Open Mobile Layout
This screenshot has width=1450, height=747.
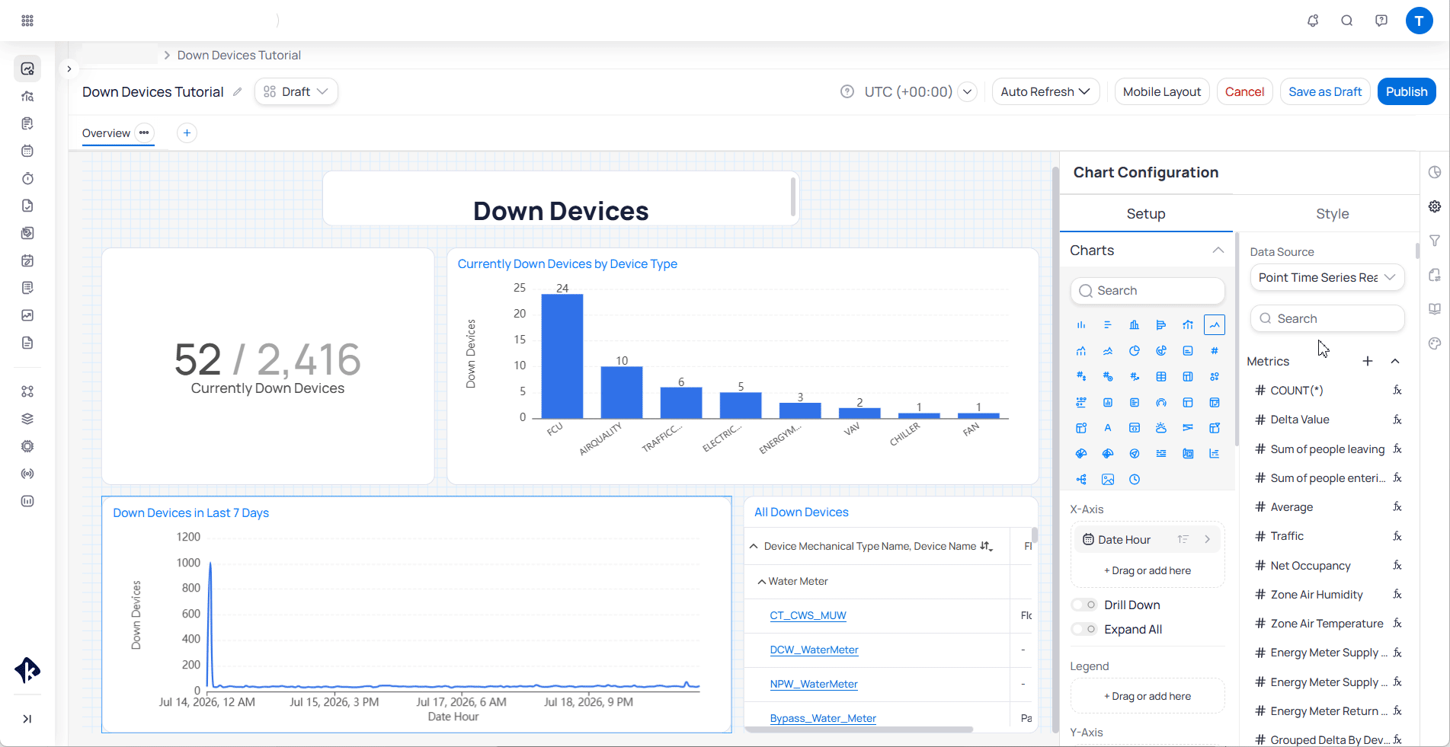(x=1161, y=92)
